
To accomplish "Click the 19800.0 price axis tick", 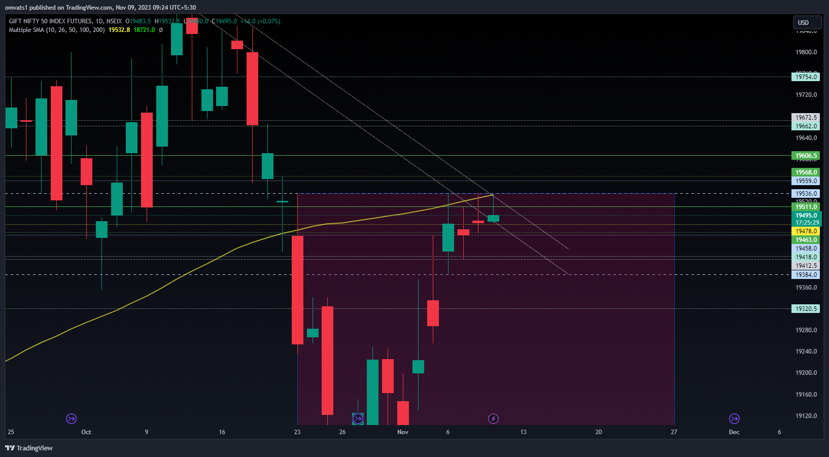I will [806, 52].
